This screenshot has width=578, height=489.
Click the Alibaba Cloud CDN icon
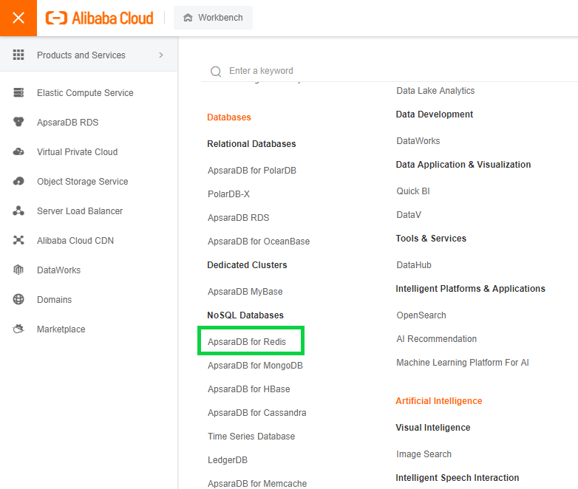coord(18,240)
